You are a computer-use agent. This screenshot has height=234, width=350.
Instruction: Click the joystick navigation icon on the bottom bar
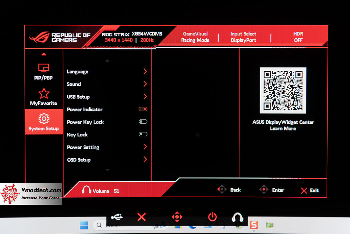[x=177, y=217]
